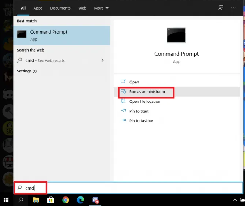Click the Windows Start button

(x=6, y=200)
